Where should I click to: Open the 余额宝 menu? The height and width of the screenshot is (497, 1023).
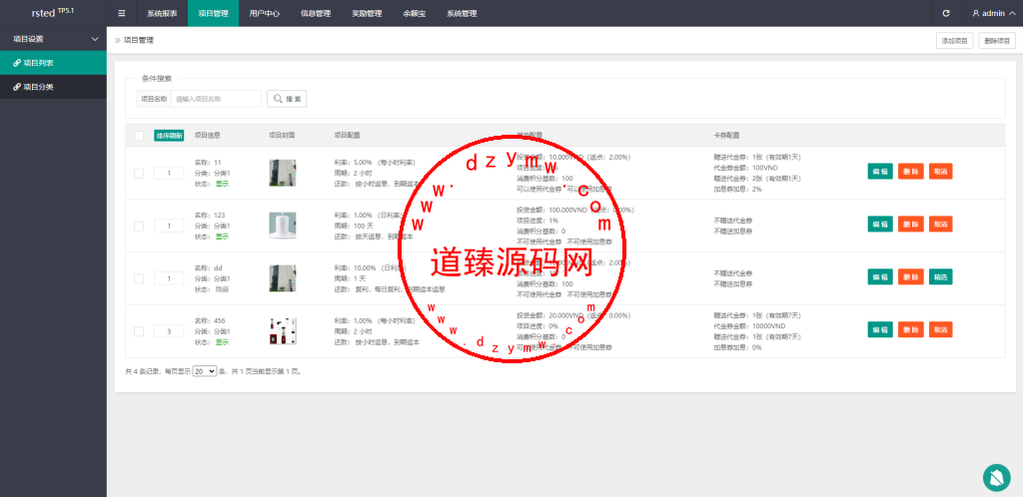[415, 13]
